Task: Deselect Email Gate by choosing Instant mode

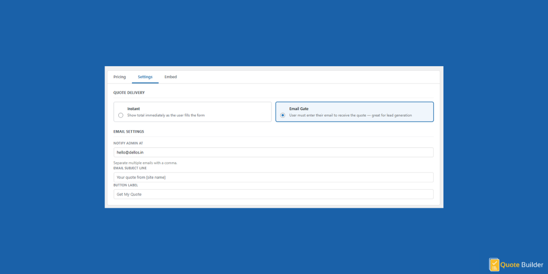Action: [x=121, y=115]
